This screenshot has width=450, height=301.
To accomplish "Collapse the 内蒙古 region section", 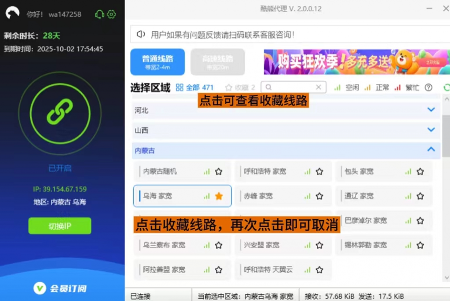I will [x=431, y=150].
